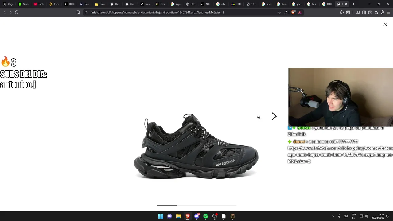Switch to the 'adid' Google tab
The image size is (393, 221).
[267, 4]
